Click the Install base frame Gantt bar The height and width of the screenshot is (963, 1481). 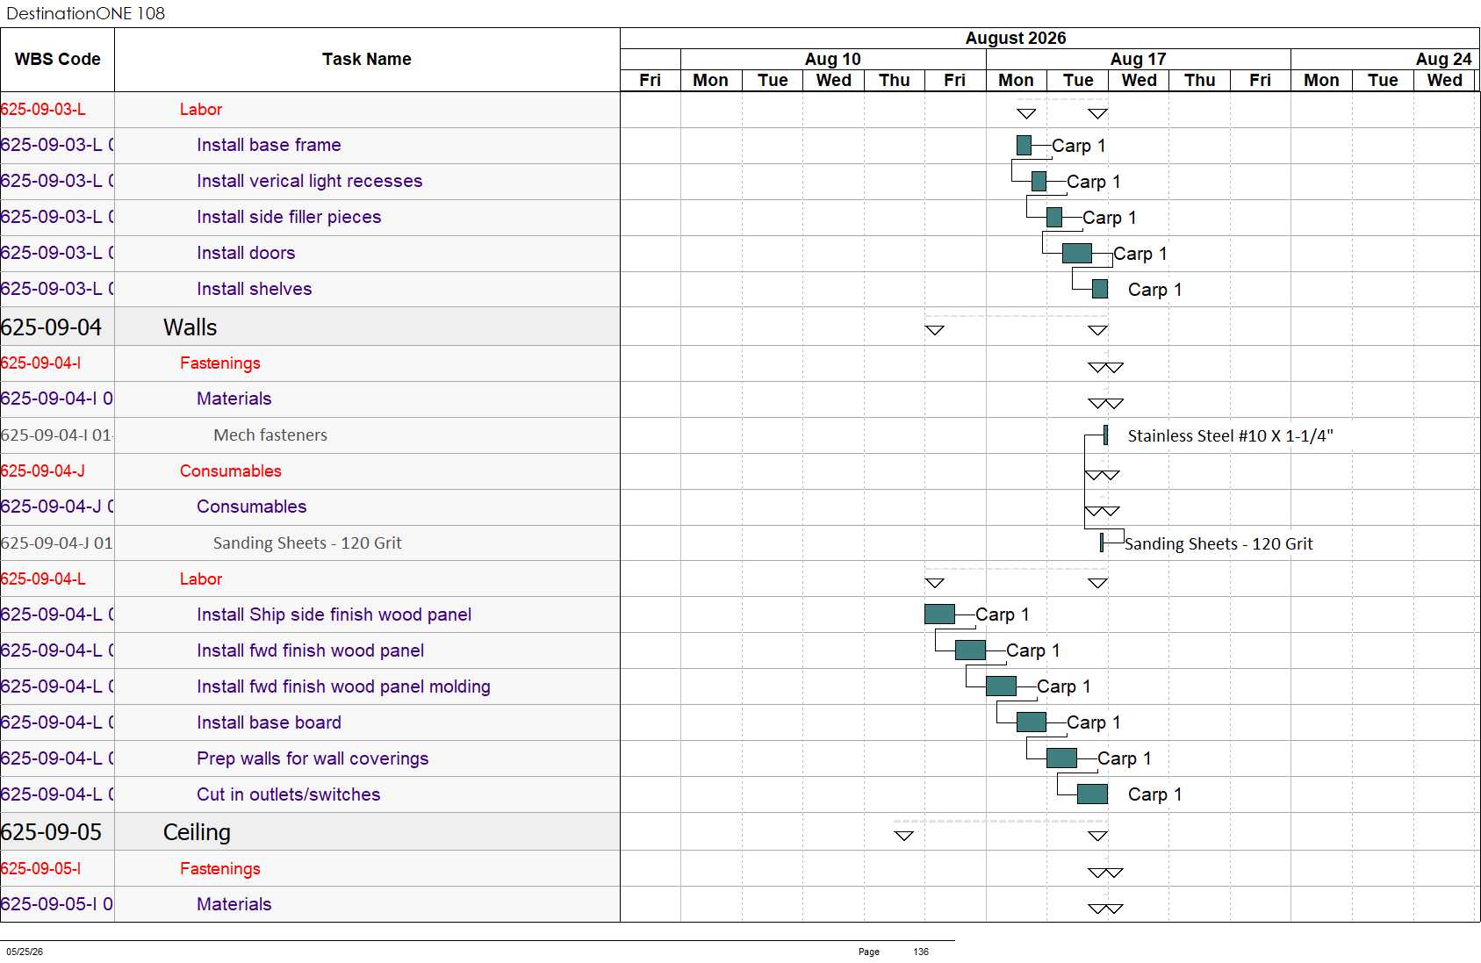1024,145
